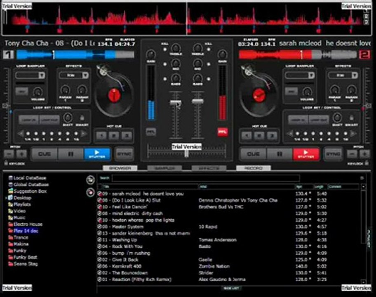Toggle left channel PFL headphone button

[151, 132]
